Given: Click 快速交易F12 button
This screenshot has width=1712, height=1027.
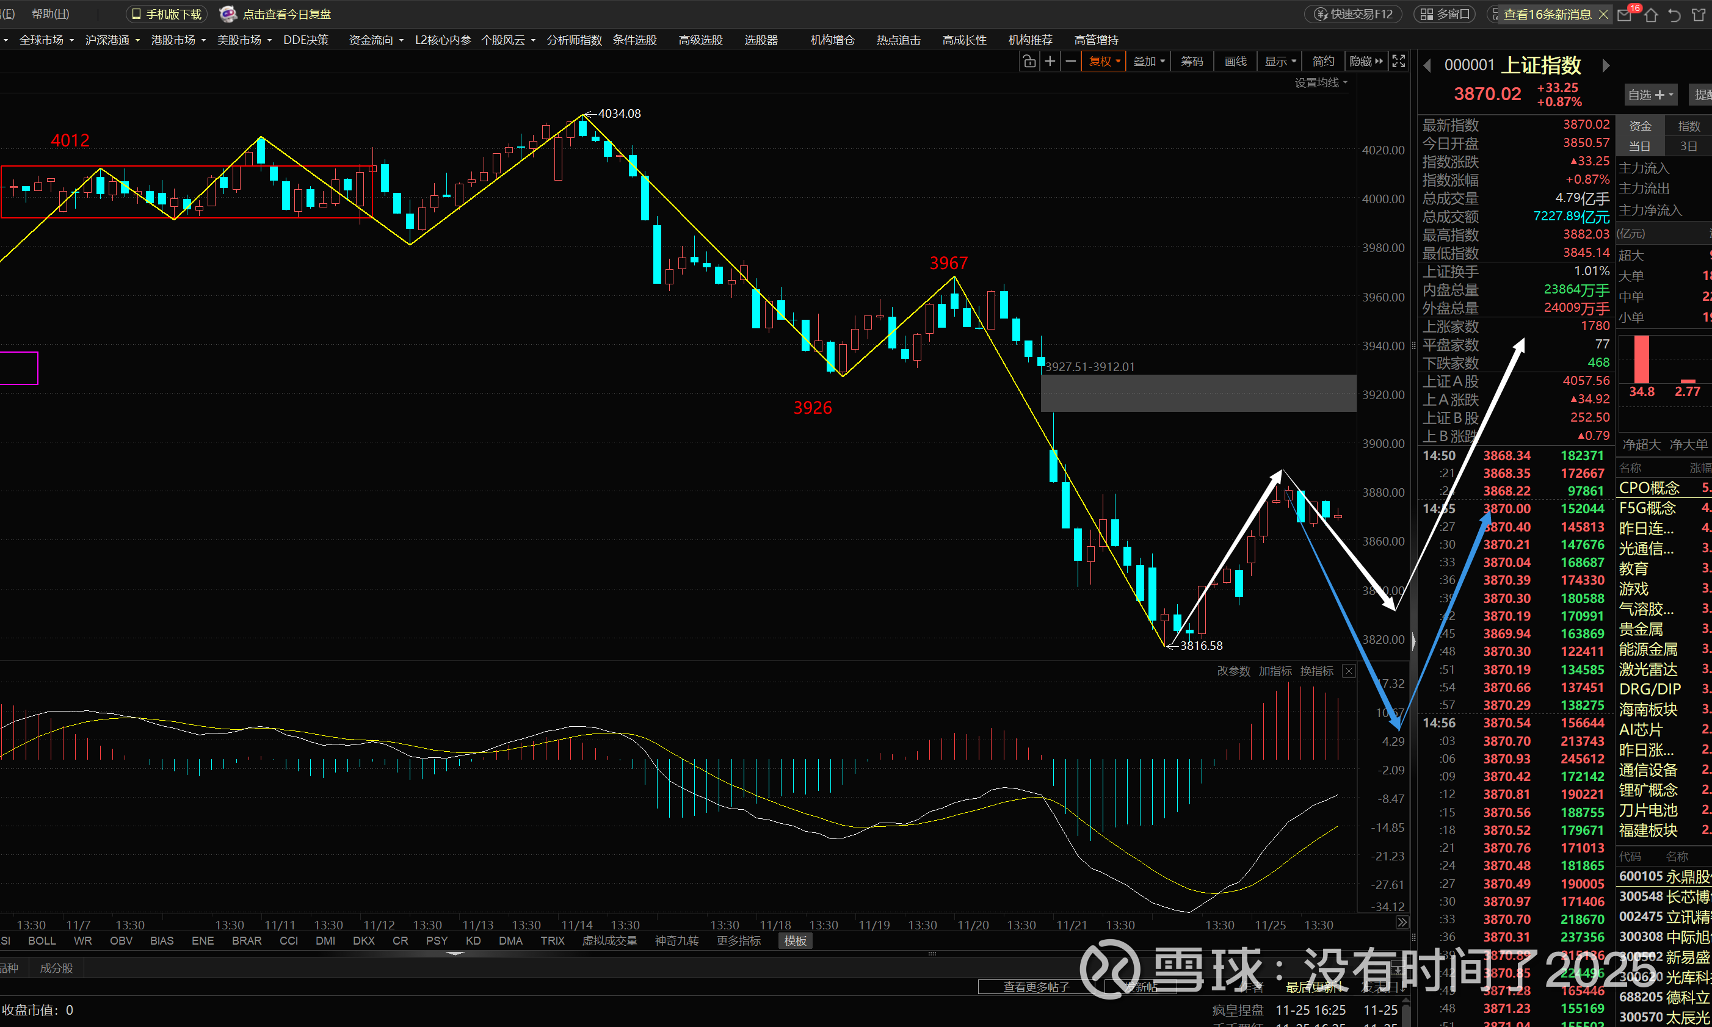Looking at the screenshot, I should pos(1354,15).
